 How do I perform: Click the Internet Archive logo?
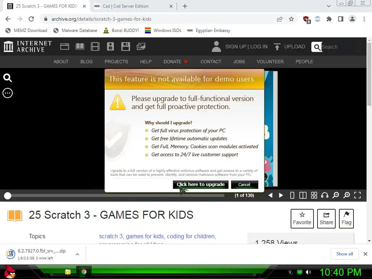tap(28, 46)
